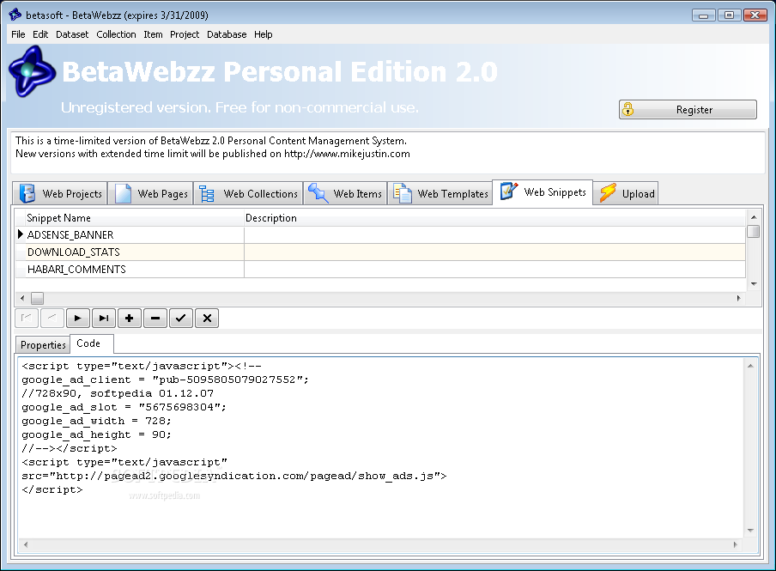Image resolution: width=776 pixels, height=571 pixels.
Task: Select the Code sub-tab
Action: (x=92, y=343)
